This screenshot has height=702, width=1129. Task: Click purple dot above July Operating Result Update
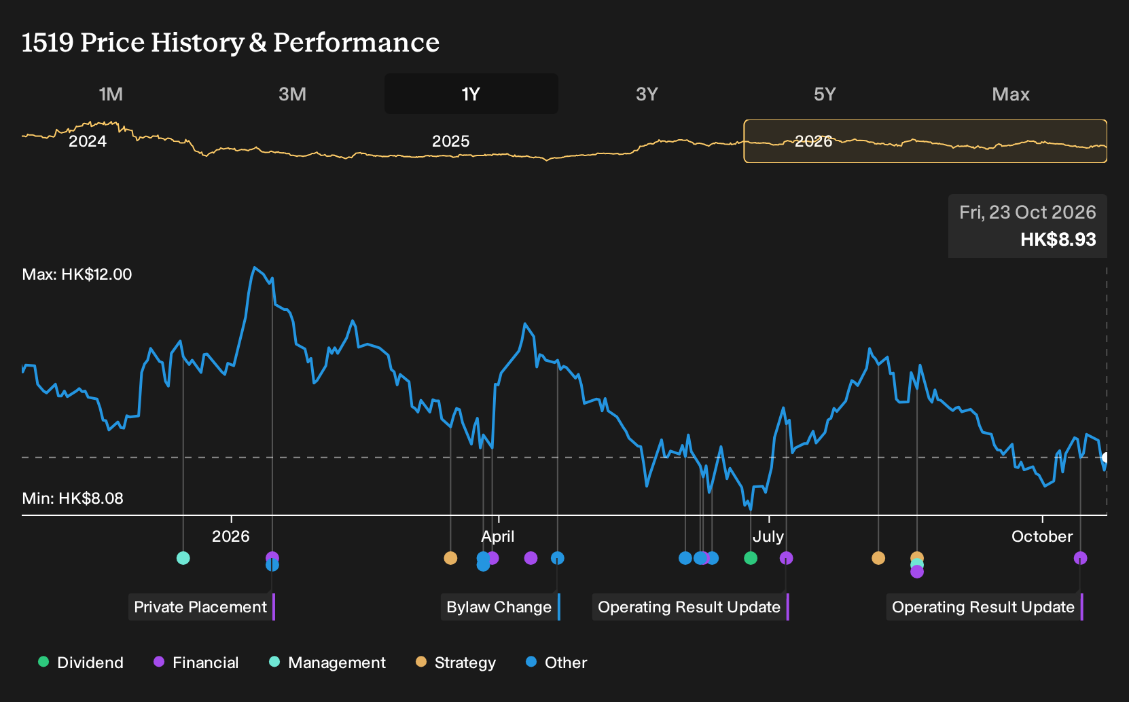(786, 558)
